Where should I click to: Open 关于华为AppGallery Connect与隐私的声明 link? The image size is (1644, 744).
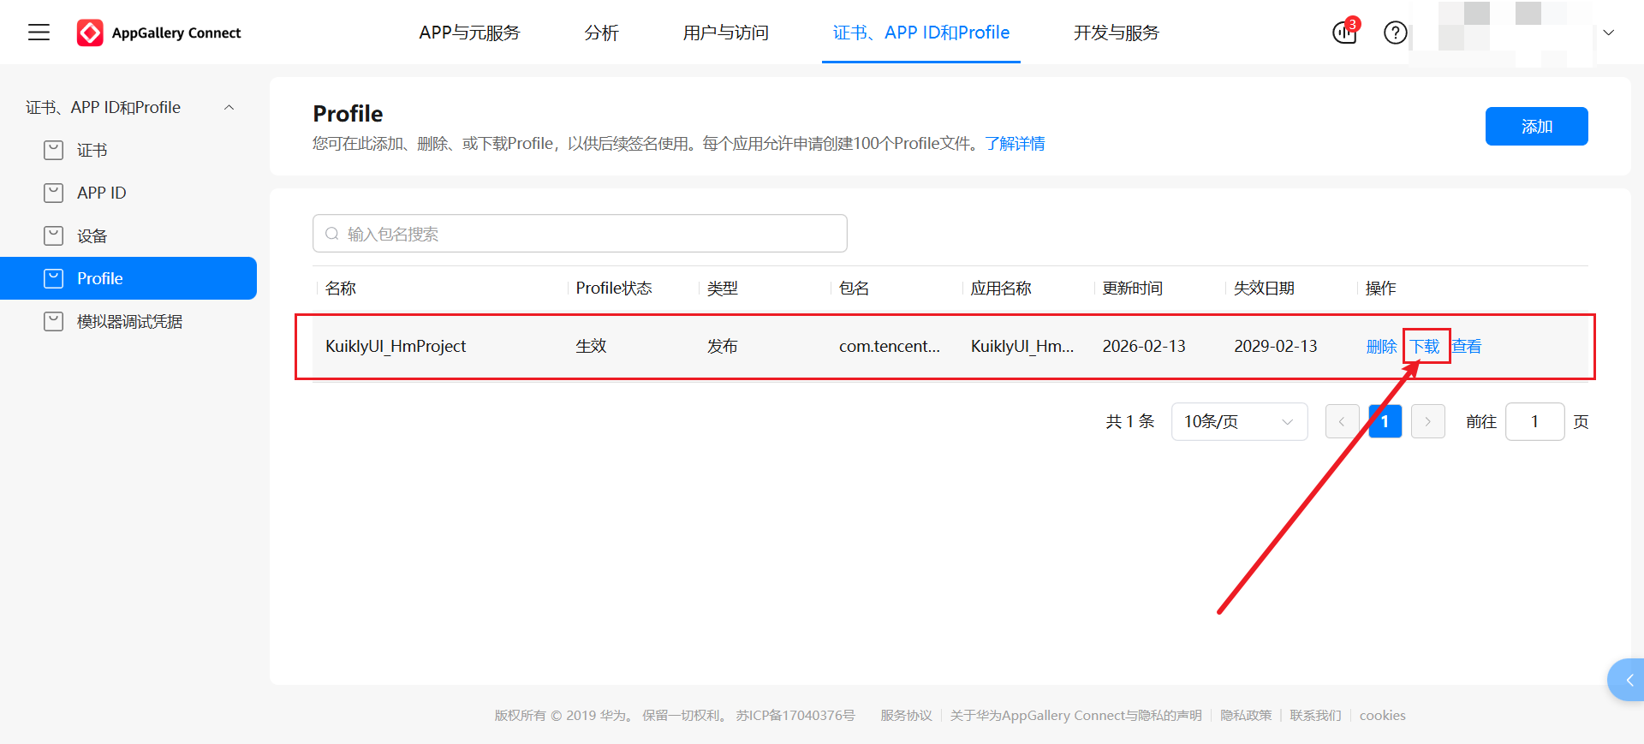(x=1075, y=715)
